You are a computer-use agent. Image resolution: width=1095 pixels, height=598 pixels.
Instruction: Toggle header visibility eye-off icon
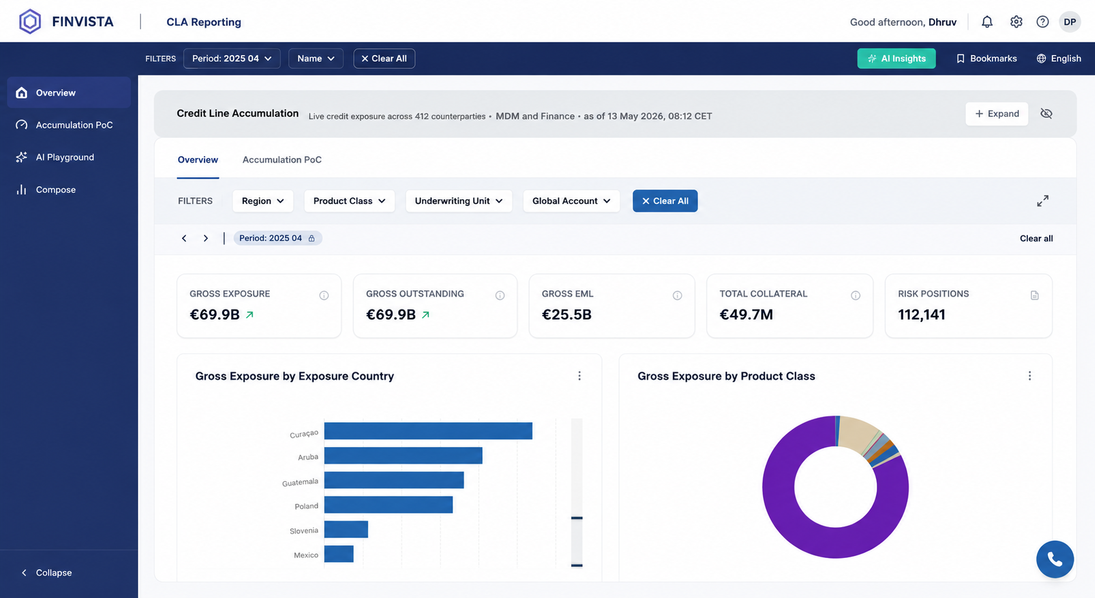click(x=1047, y=114)
